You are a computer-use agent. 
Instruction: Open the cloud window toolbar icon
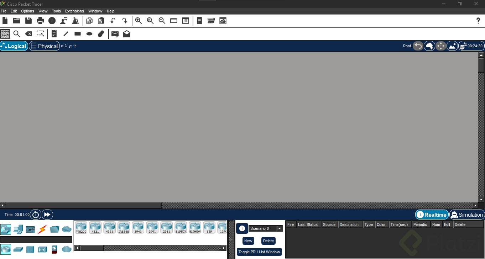click(x=223, y=21)
